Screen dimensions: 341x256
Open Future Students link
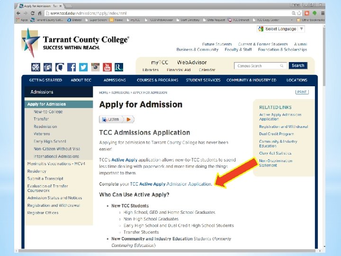click(x=217, y=44)
